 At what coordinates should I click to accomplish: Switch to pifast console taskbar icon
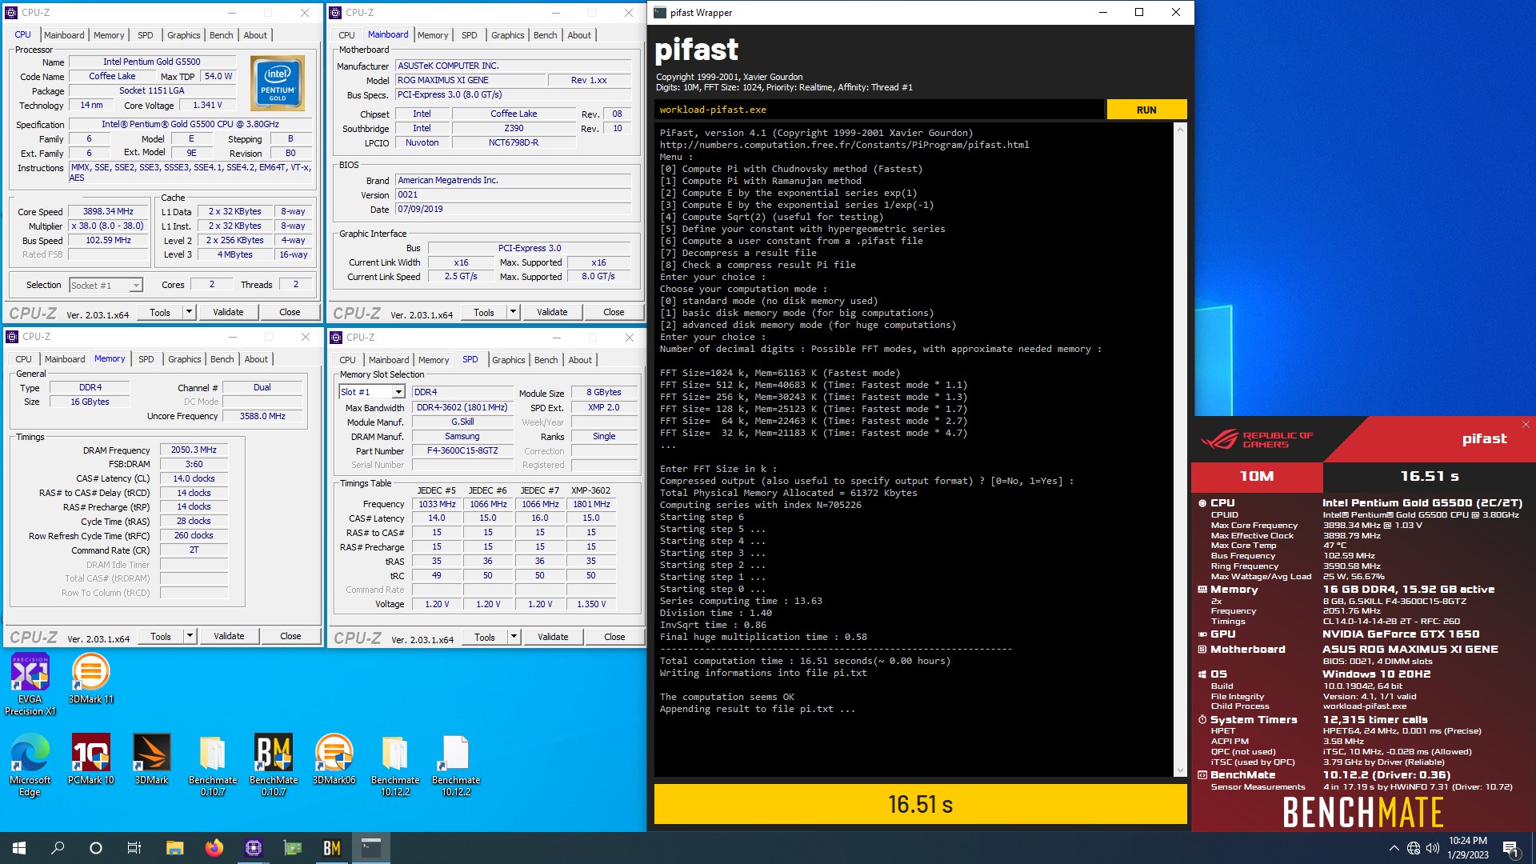pyautogui.click(x=371, y=848)
